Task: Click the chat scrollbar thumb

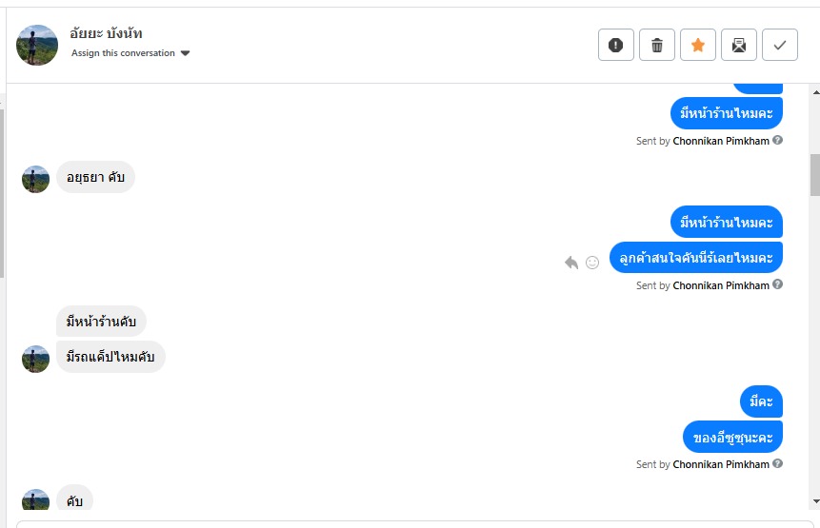Action: pyautogui.click(x=814, y=174)
